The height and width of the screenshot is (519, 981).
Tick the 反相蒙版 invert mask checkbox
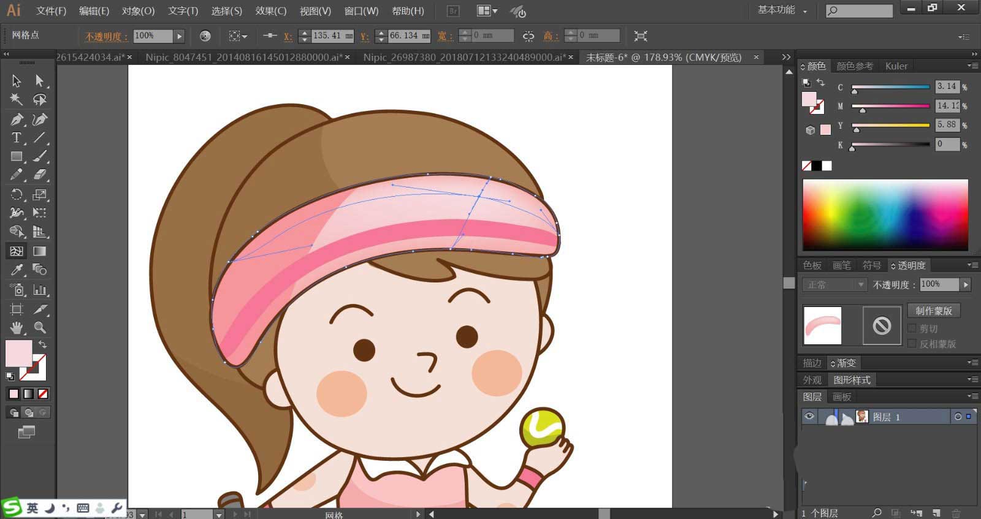tap(912, 344)
